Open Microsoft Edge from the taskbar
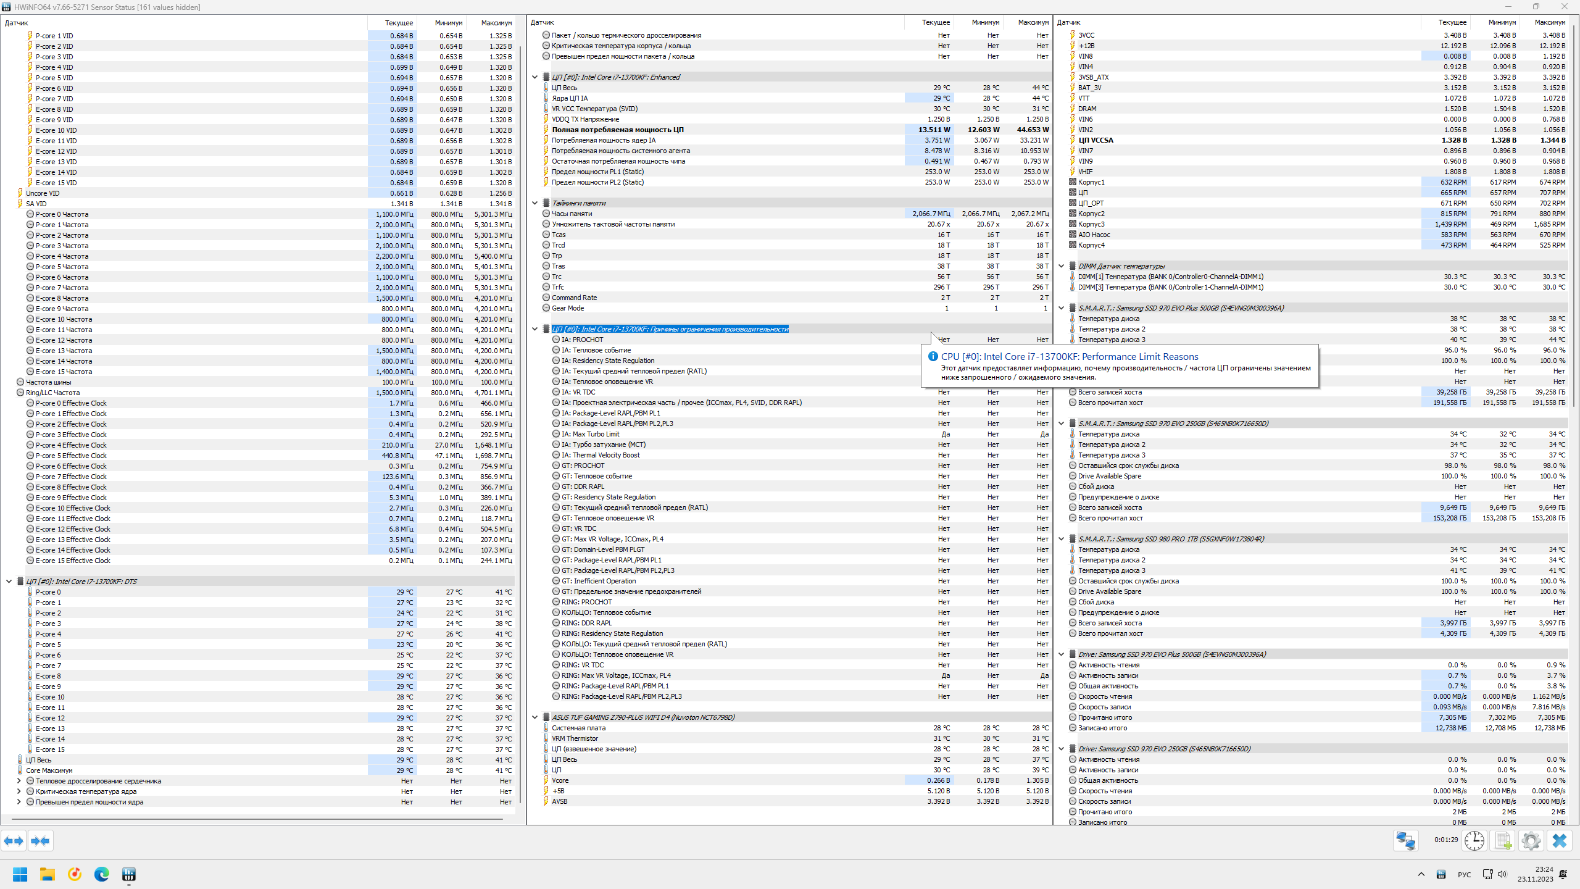 click(x=102, y=874)
